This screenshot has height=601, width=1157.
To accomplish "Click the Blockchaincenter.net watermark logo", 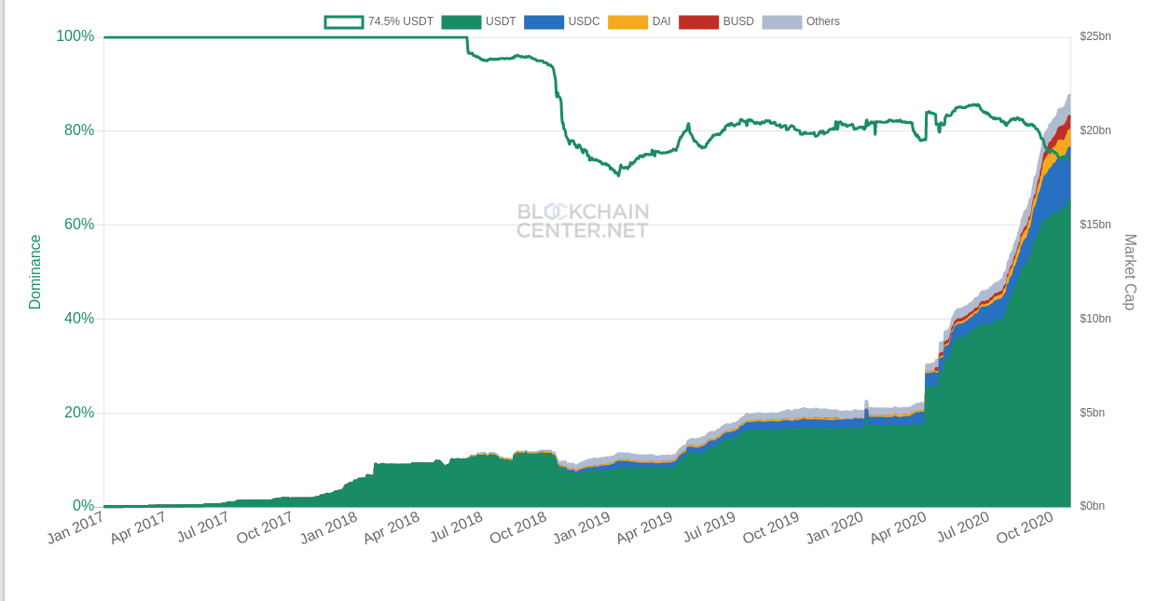I will [x=583, y=221].
